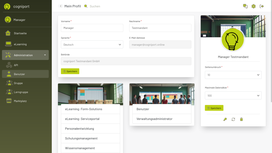Click the logout icon in top right
The height and width of the screenshot is (153, 272).
262,6
